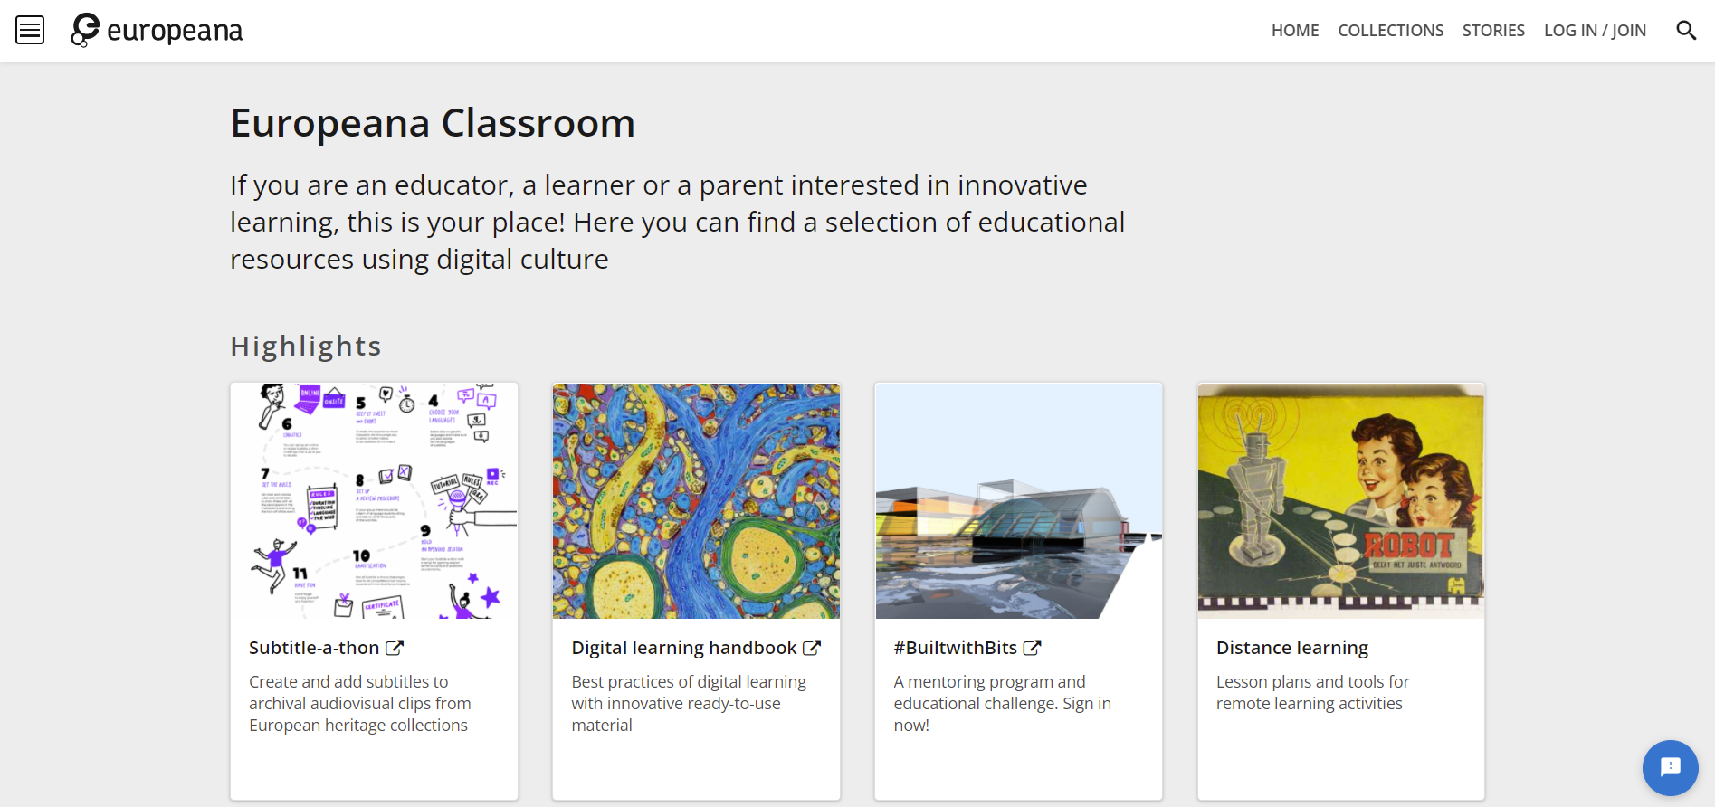This screenshot has width=1715, height=807.
Task: Click the vintage Robot game thumbnail
Action: click(x=1340, y=501)
